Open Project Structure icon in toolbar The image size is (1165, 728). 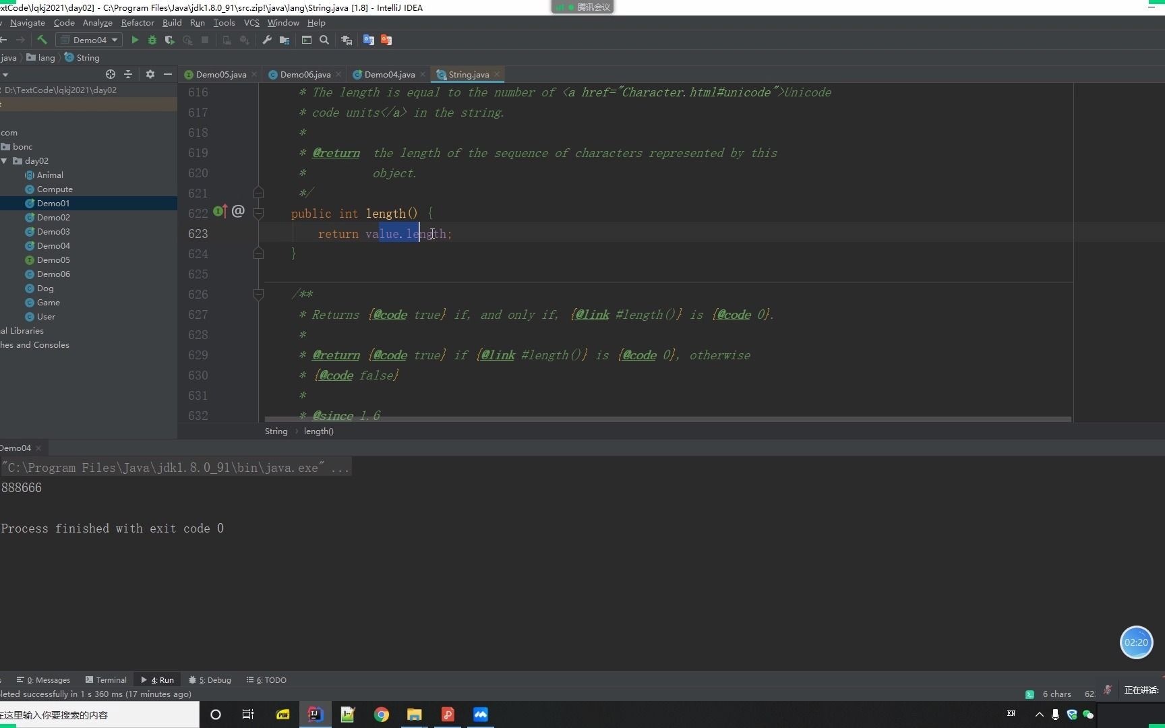(x=285, y=40)
